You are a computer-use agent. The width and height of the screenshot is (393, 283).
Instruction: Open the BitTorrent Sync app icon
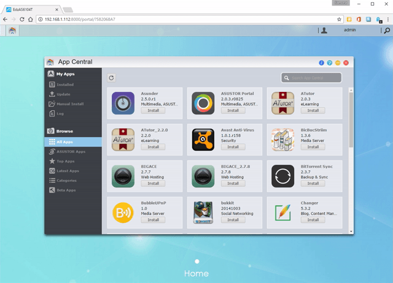282,176
